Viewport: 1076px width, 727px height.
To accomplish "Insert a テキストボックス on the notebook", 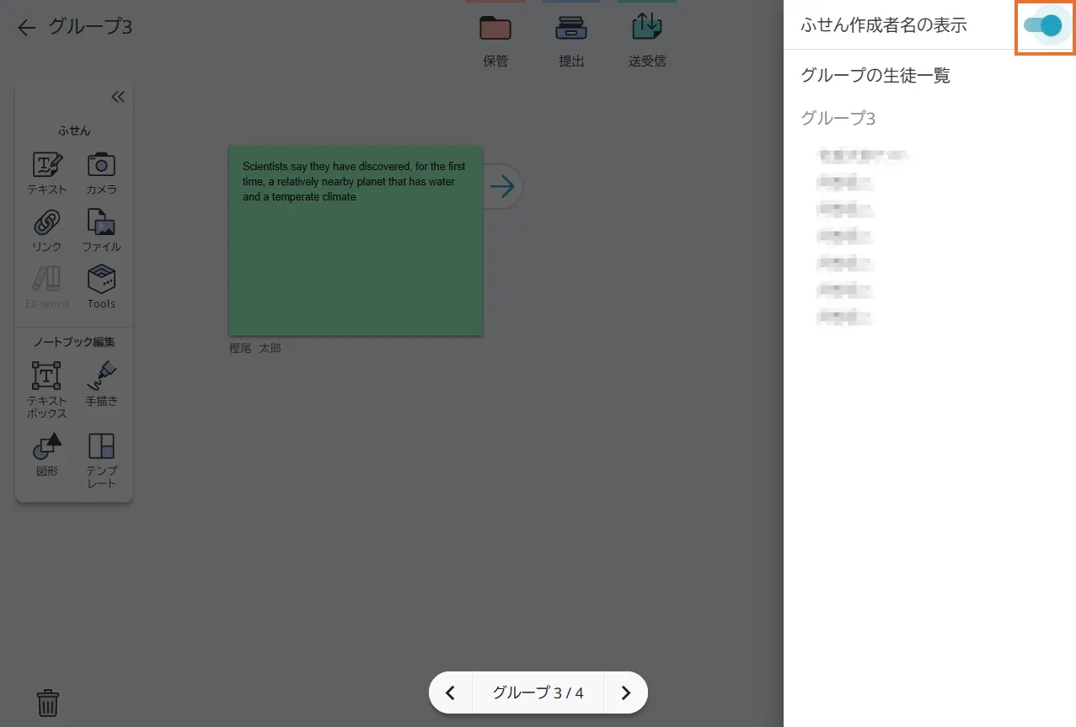I will [47, 390].
